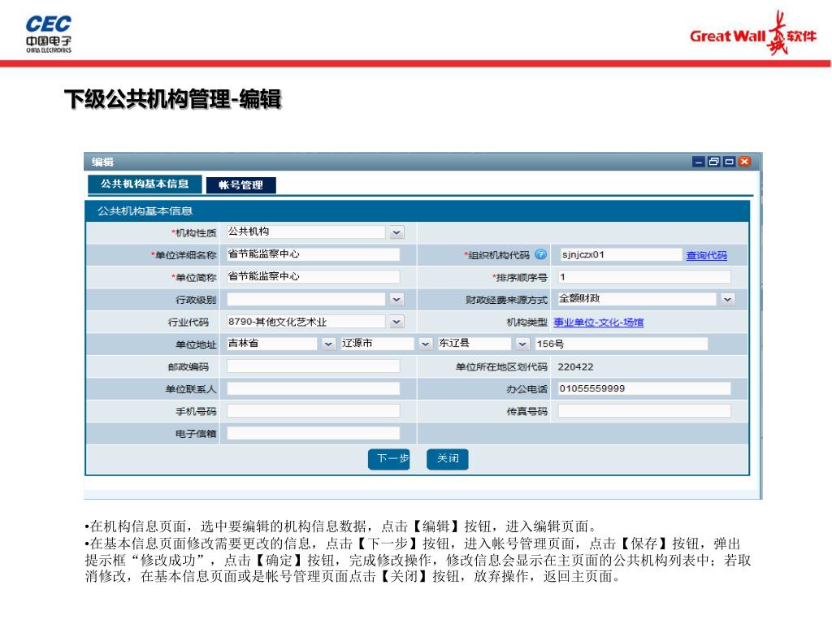
Task: Restore down the 编辑 dialog window
Action: (713, 162)
